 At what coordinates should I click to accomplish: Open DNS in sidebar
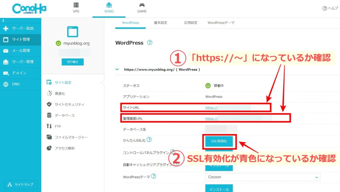point(20,84)
